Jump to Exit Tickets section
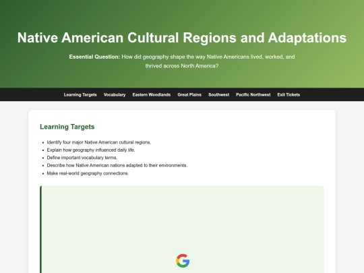This screenshot has width=364, height=273. coord(289,95)
